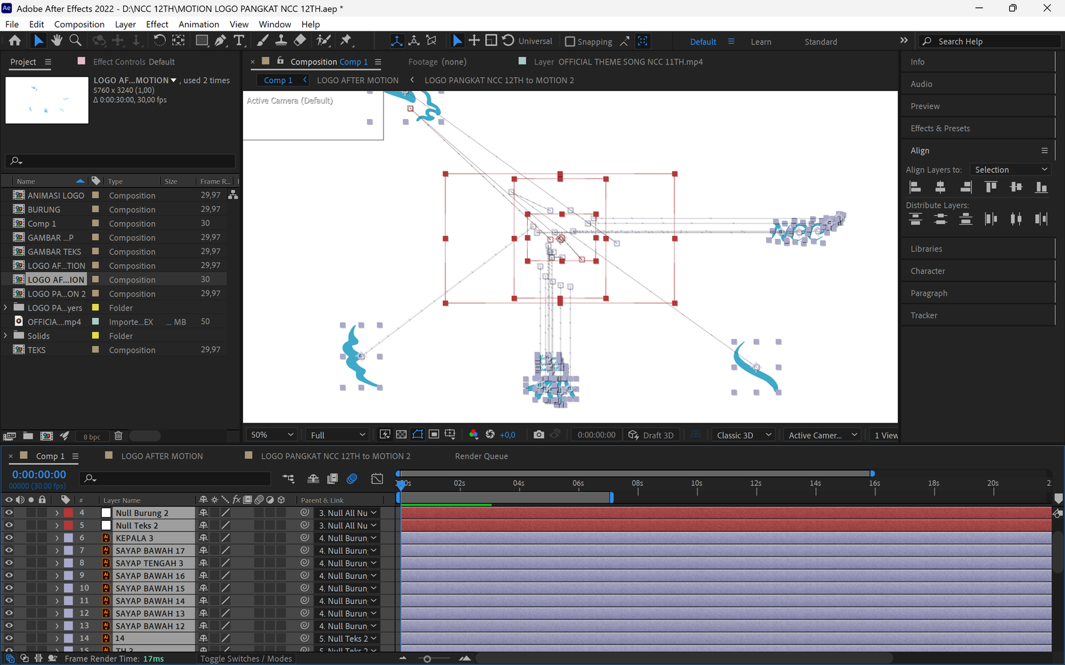Open the Animation menu
The image size is (1065, 665).
(x=198, y=24)
